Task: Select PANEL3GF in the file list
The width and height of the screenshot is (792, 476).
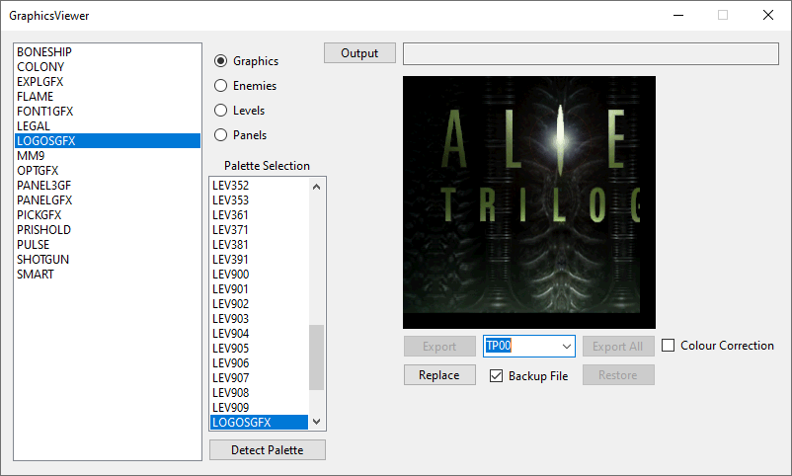Action: 107,186
